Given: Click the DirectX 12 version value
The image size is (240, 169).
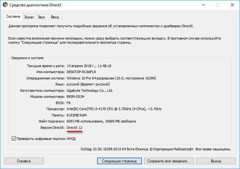Looking at the screenshot, I should [74, 127].
